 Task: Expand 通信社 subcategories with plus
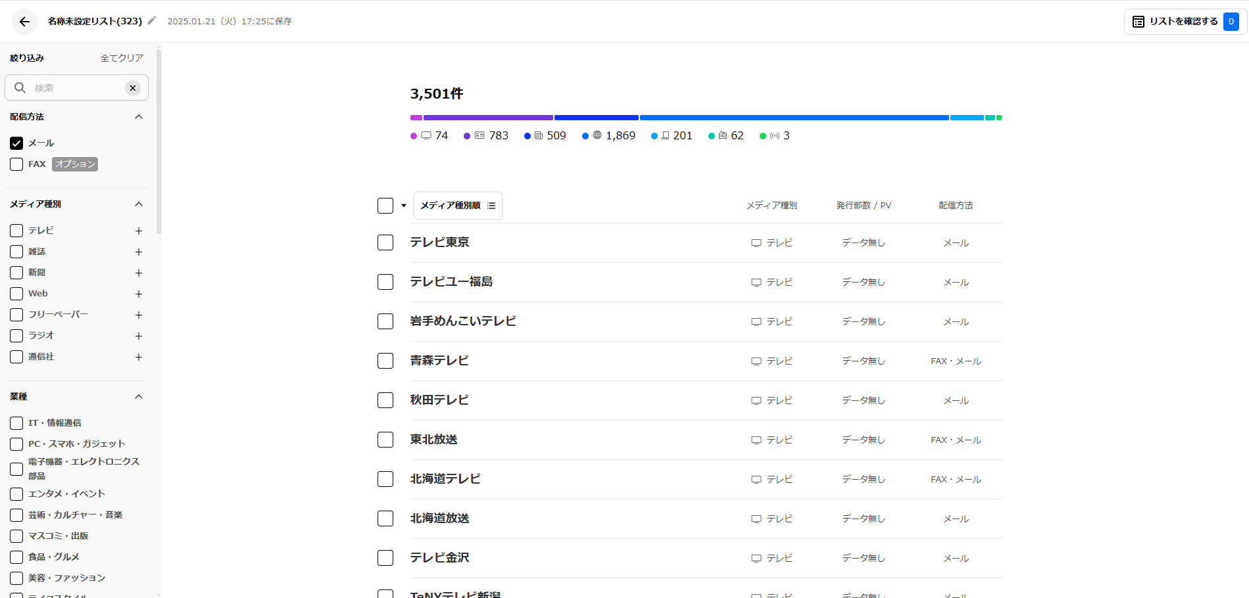(139, 357)
